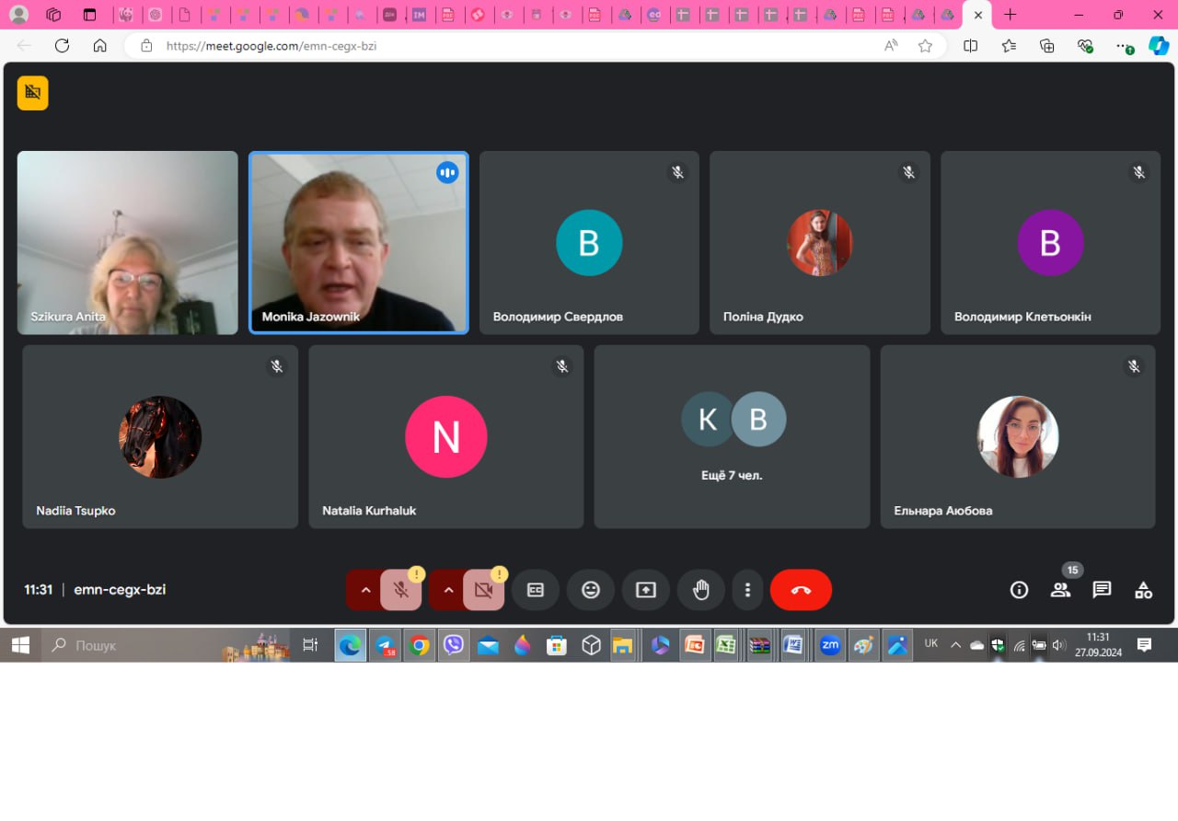
Task: Click Natalia Kurhaluk's pink N avatar
Action: coord(446,437)
